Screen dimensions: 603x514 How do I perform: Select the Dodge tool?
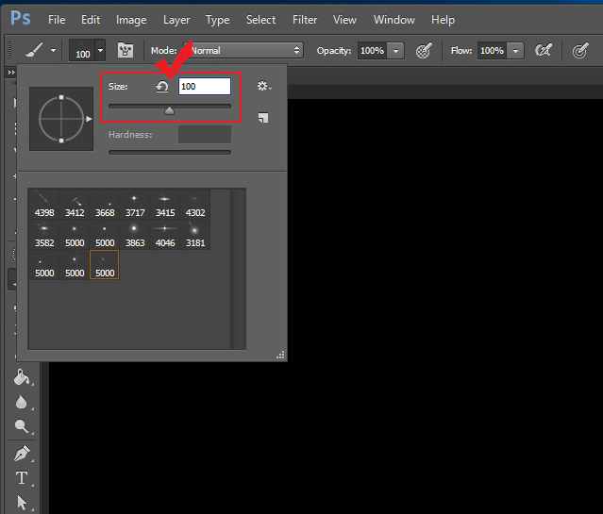[x=22, y=426]
